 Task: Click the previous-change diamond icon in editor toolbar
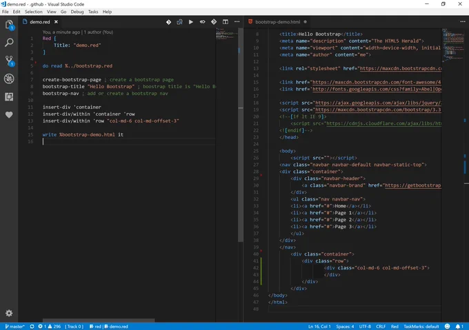pyautogui.click(x=169, y=22)
